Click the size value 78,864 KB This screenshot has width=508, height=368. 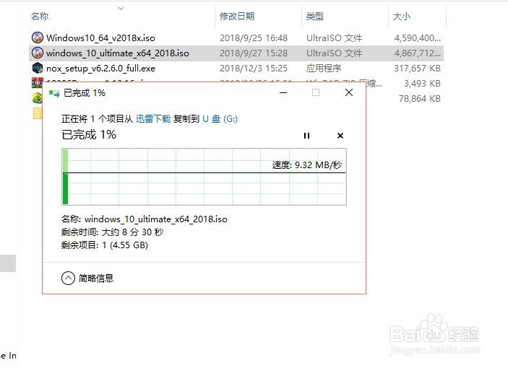[x=420, y=99]
